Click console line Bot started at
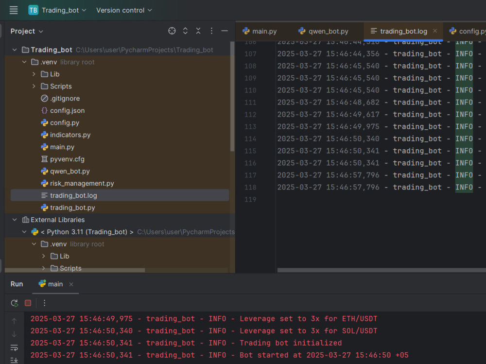This screenshot has width=486, height=364. [x=220, y=355]
